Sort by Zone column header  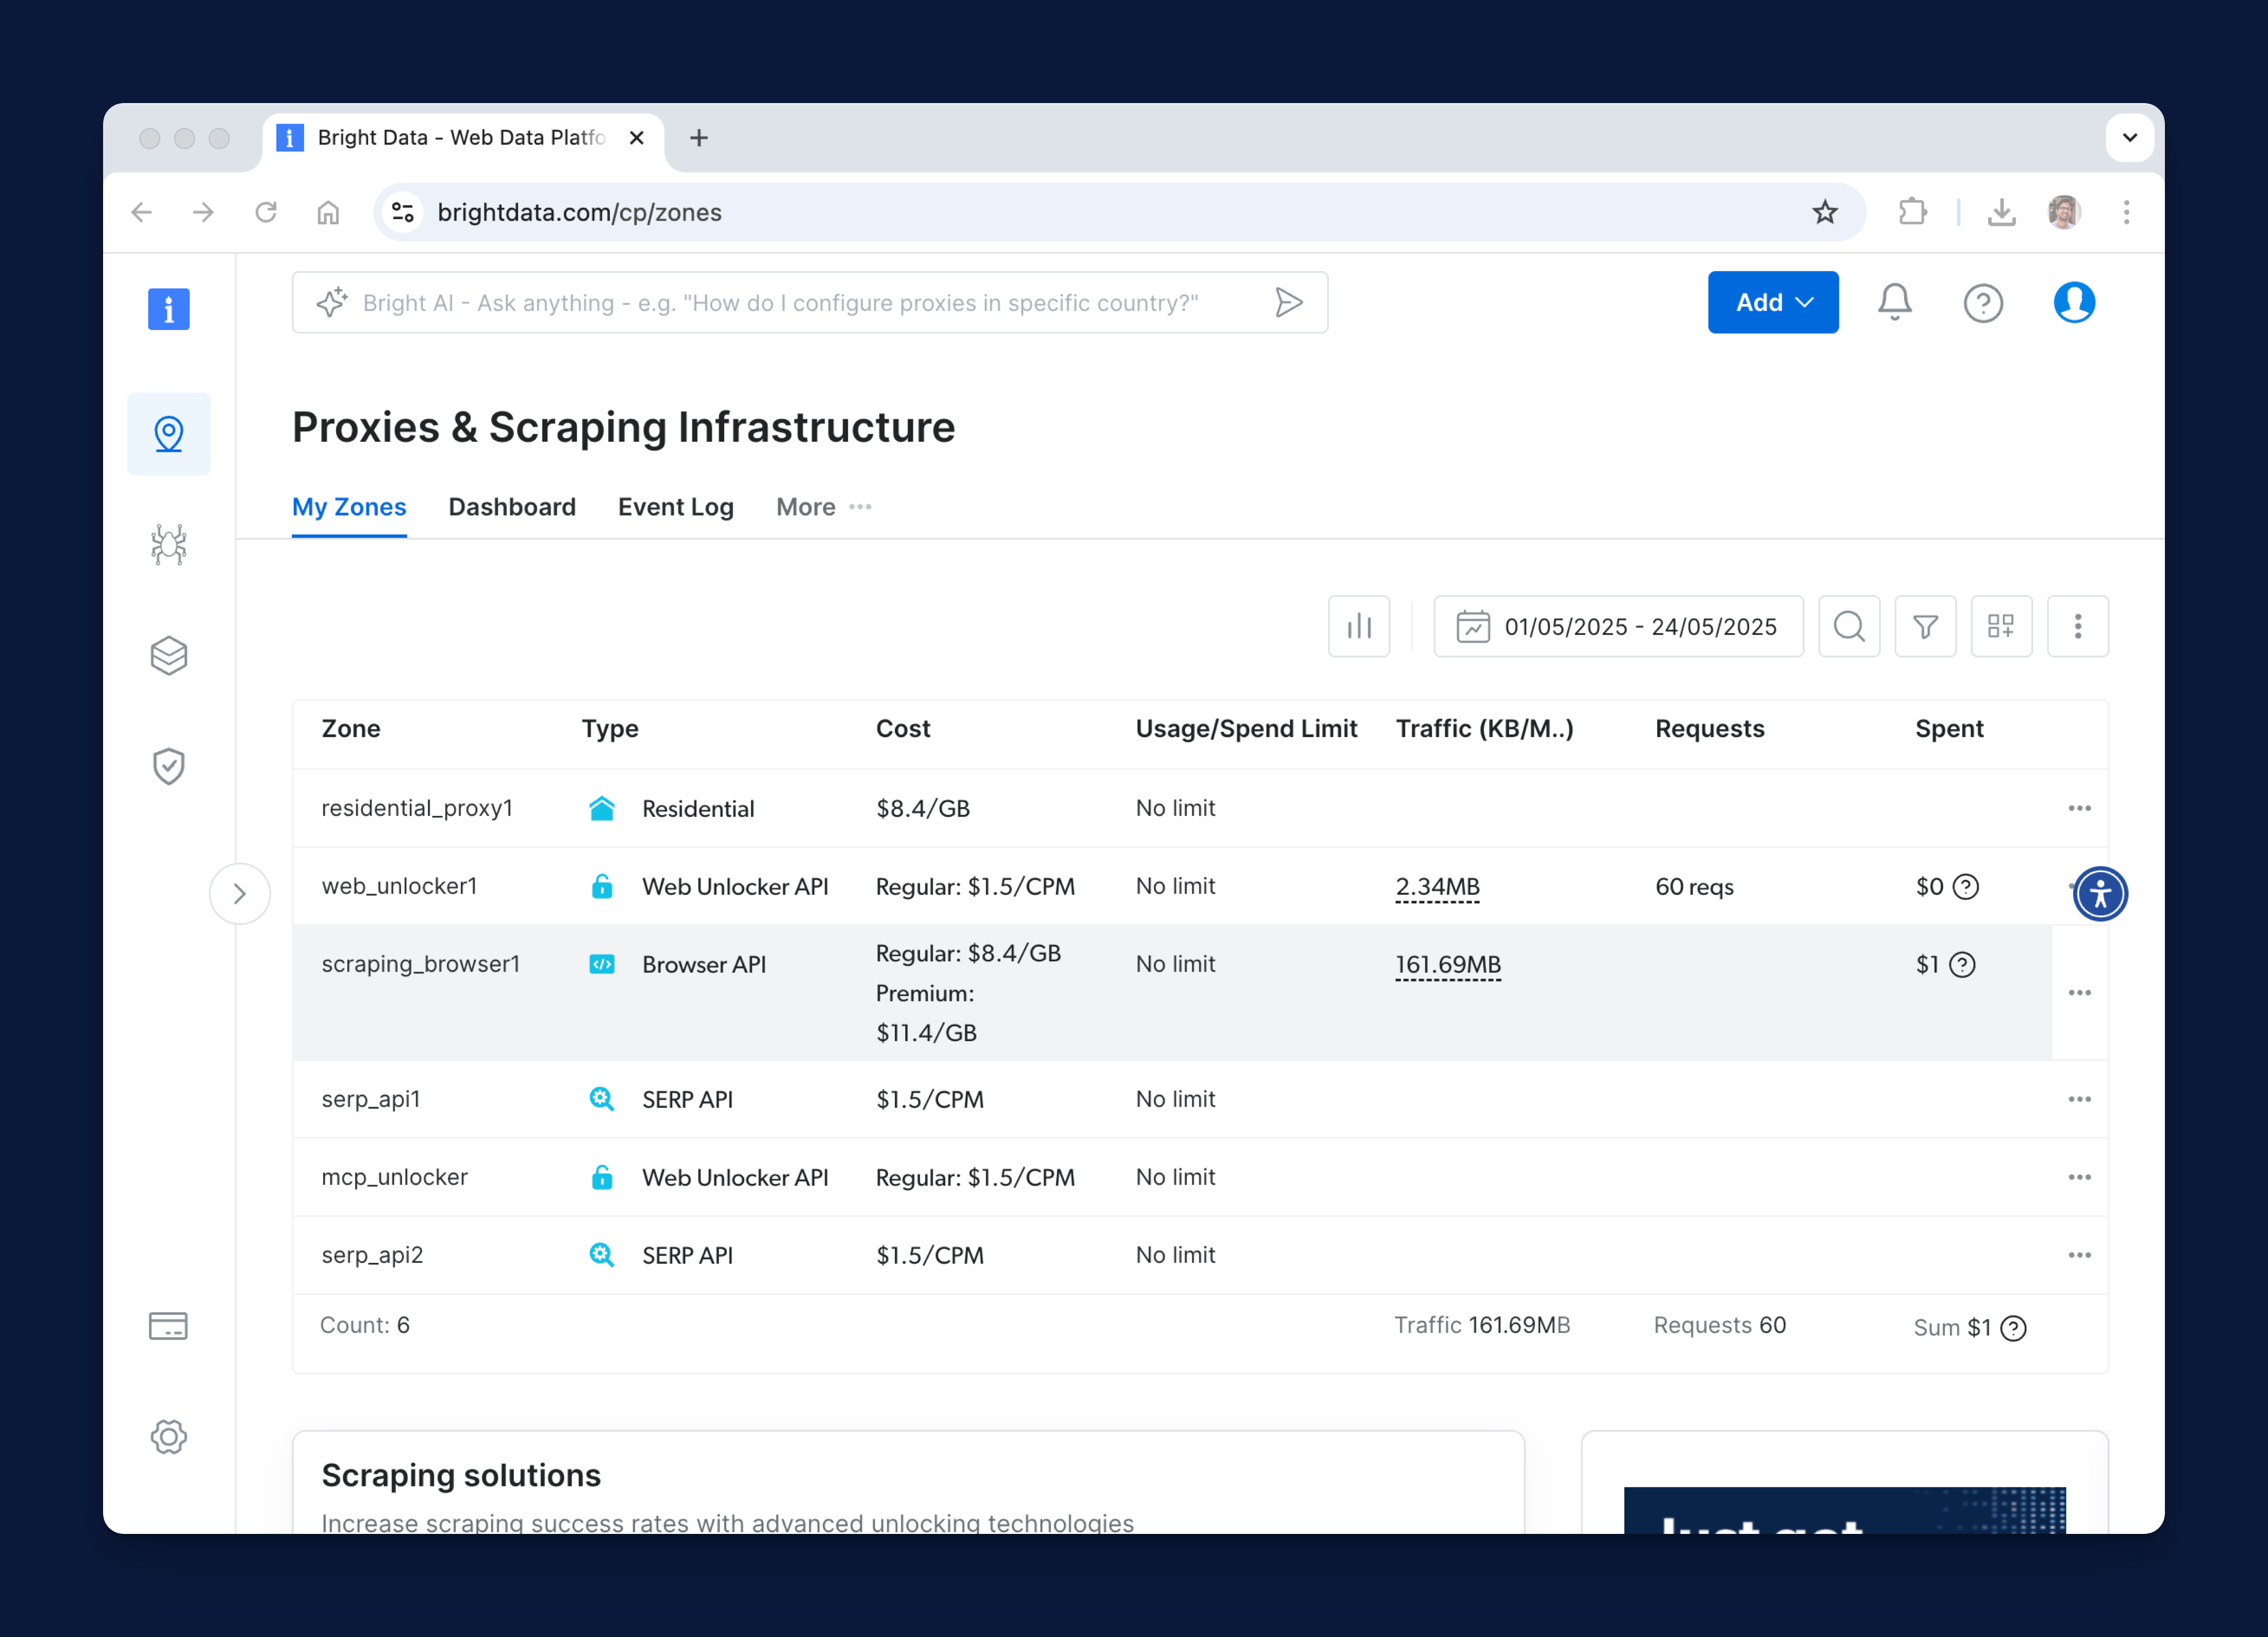pyautogui.click(x=351, y=729)
